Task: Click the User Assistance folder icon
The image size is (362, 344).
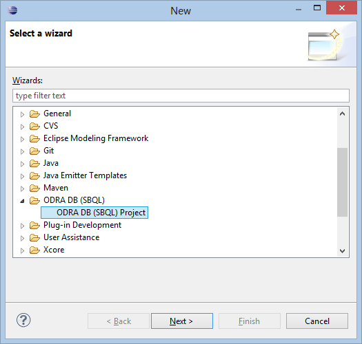Action: pyautogui.click(x=34, y=238)
